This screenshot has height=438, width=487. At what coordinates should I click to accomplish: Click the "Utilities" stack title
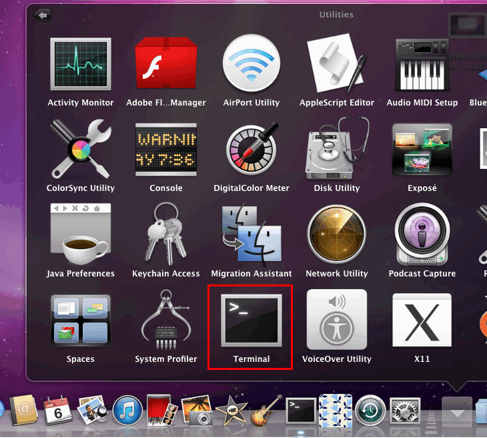pos(336,14)
